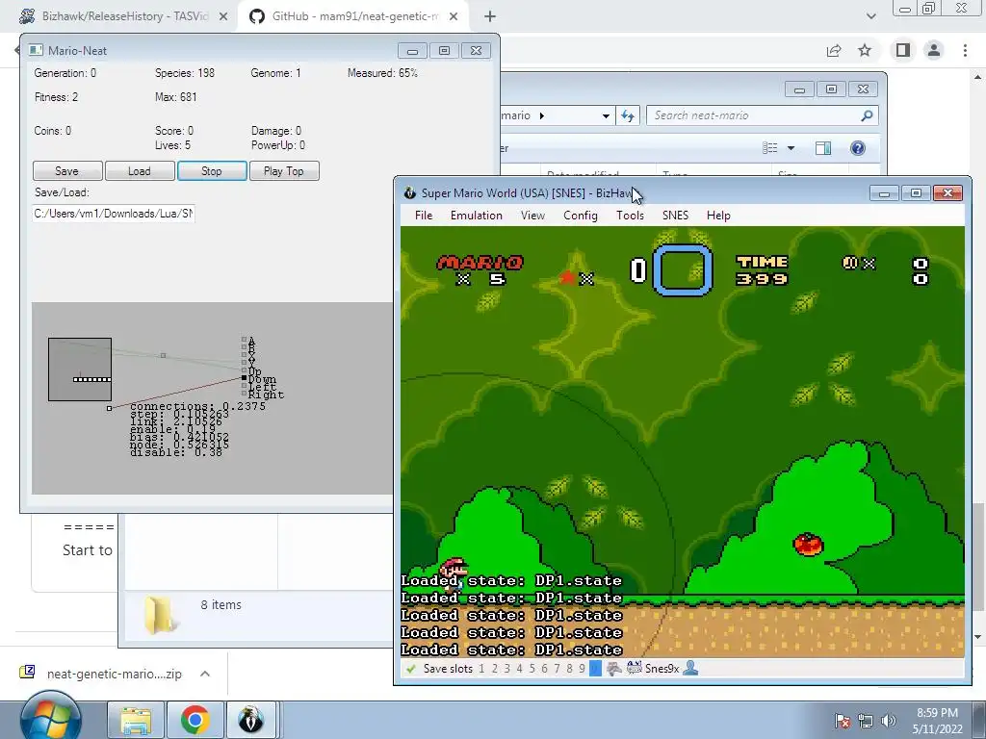Image resolution: width=986 pixels, height=739 pixels.
Task: Open the Help menu in BizHawk
Action: pos(718,216)
